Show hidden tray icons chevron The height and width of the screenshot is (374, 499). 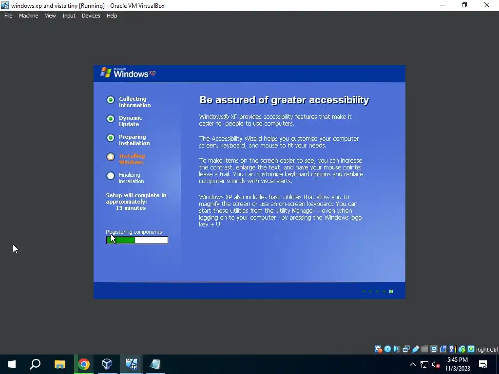412,364
